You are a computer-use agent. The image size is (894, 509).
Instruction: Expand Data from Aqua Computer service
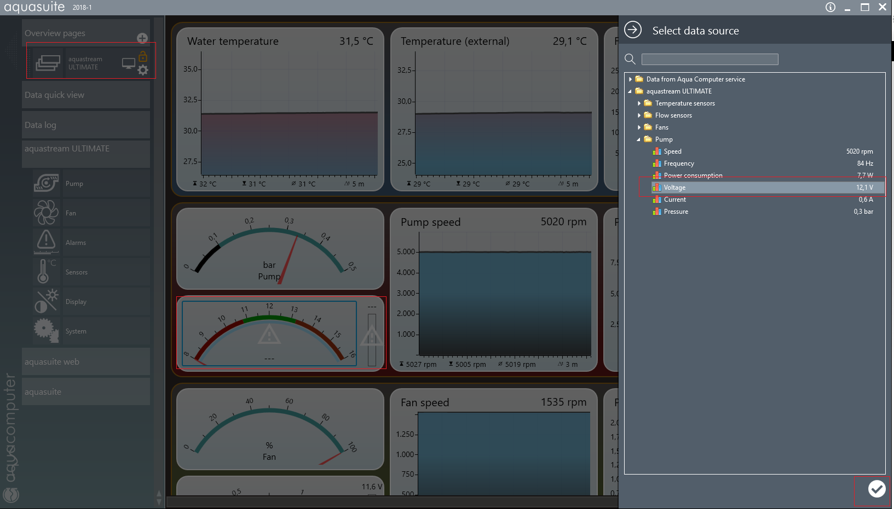630,79
